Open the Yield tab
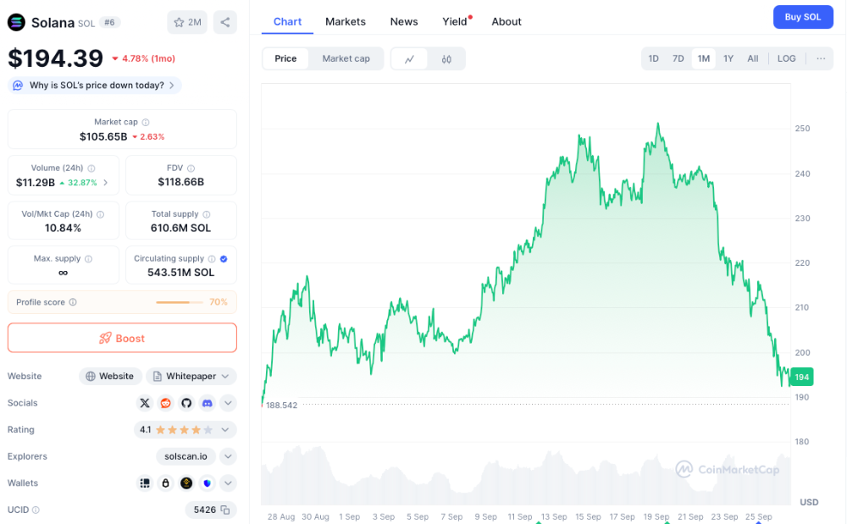 (x=455, y=21)
